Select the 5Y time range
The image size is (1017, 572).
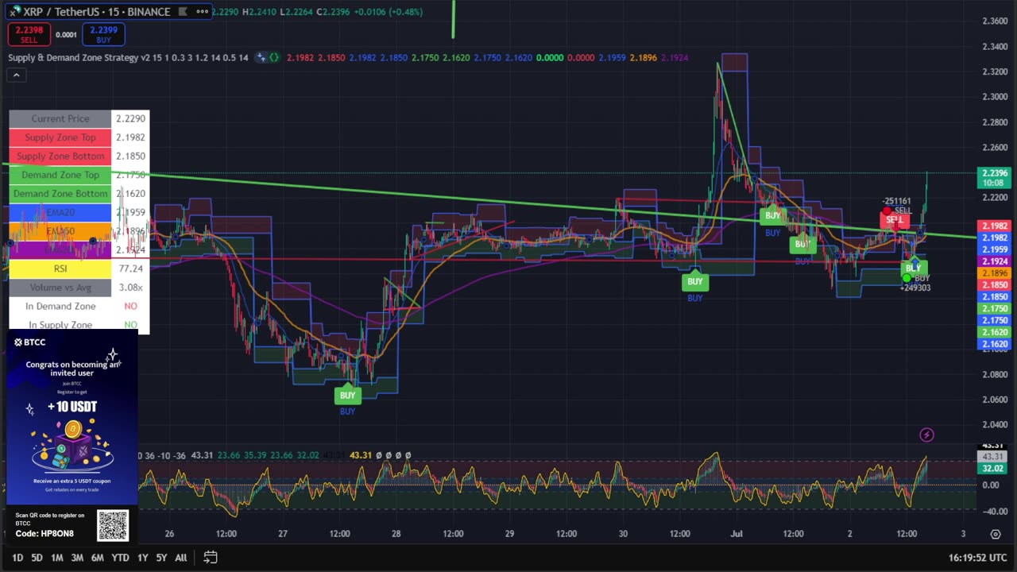coord(161,558)
